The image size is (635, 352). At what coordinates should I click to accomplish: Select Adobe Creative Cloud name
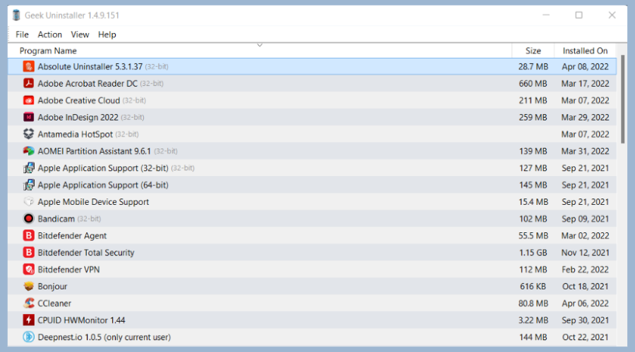pos(79,101)
